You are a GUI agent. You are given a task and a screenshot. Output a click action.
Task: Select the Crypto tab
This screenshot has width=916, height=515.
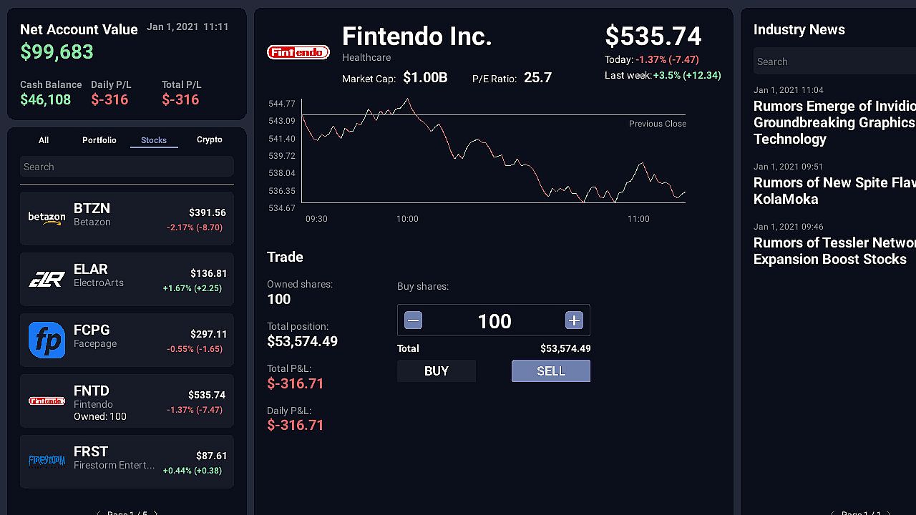209,139
